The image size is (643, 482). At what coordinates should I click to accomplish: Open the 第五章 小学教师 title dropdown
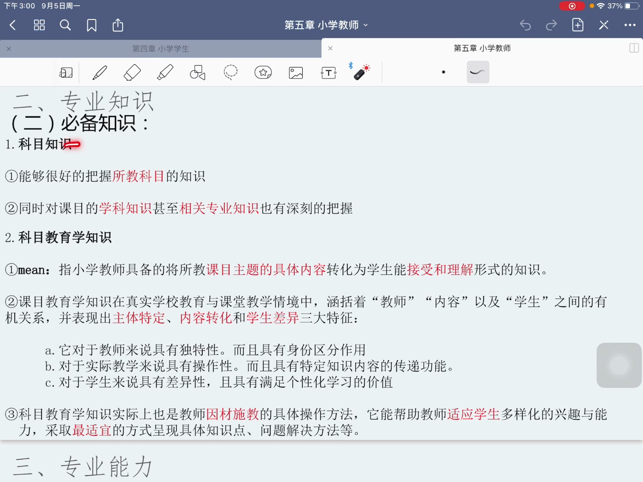coord(326,25)
